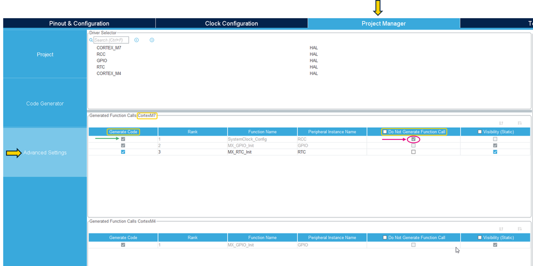The height and width of the screenshot is (266, 533).
Task: Click Generate Code column header in CortexM4 table
Action: tap(123, 238)
